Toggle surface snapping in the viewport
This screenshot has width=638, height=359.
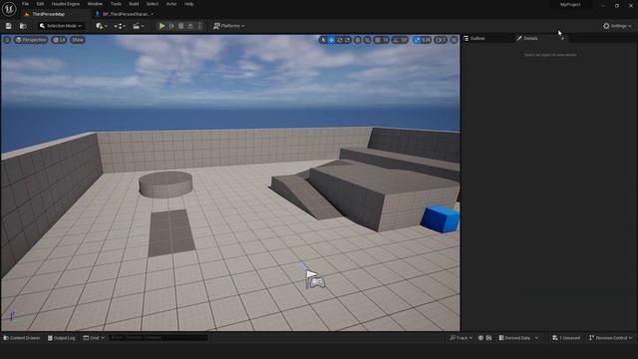pyautogui.click(x=368, y=40)
